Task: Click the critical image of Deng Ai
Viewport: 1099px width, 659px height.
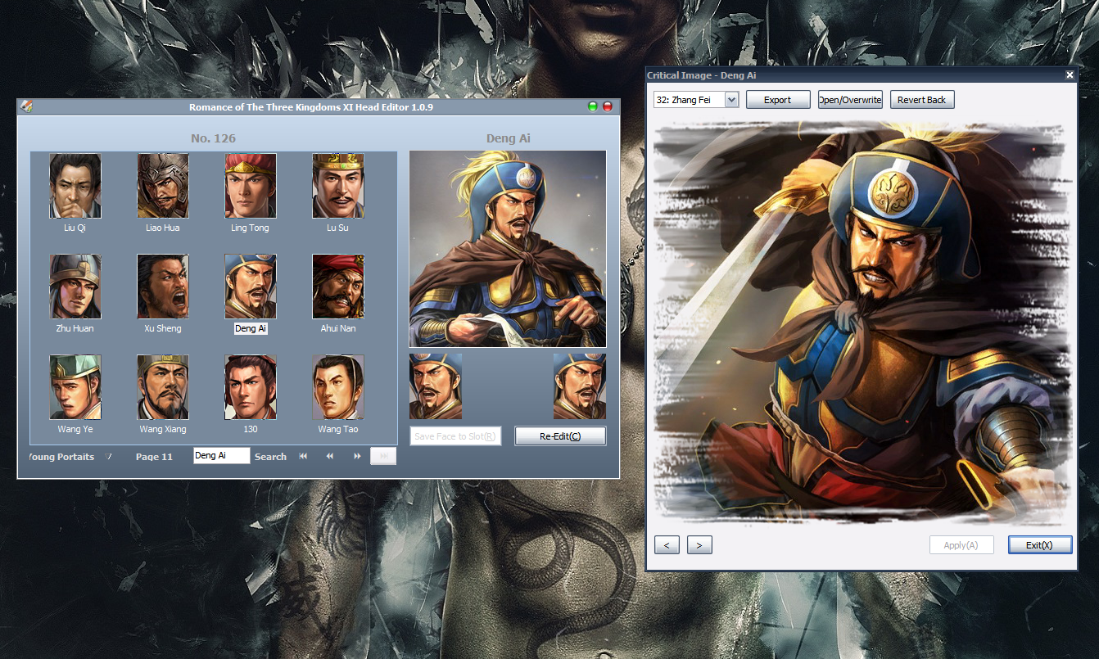Action: pyautogui.click(x=862, y=322)
